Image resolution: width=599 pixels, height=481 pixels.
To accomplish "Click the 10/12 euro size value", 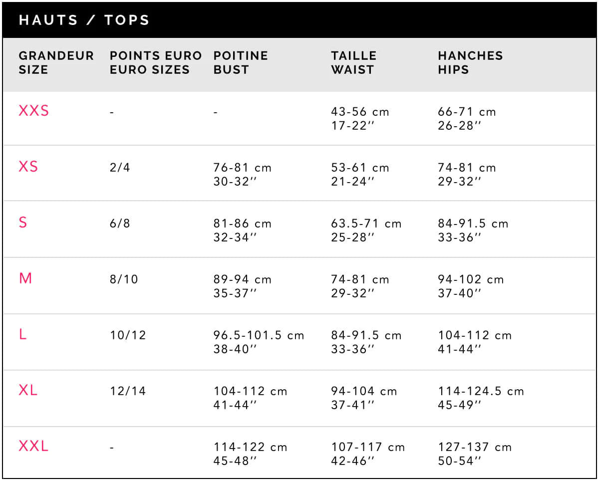I will tap(128, 335).
